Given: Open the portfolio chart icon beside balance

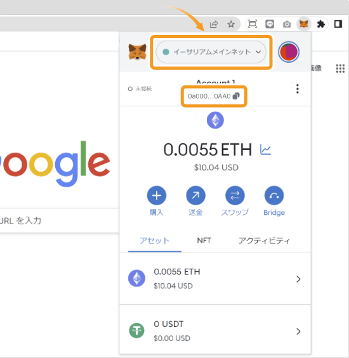Looking at the screenshot, I should [x=265, y=150].
